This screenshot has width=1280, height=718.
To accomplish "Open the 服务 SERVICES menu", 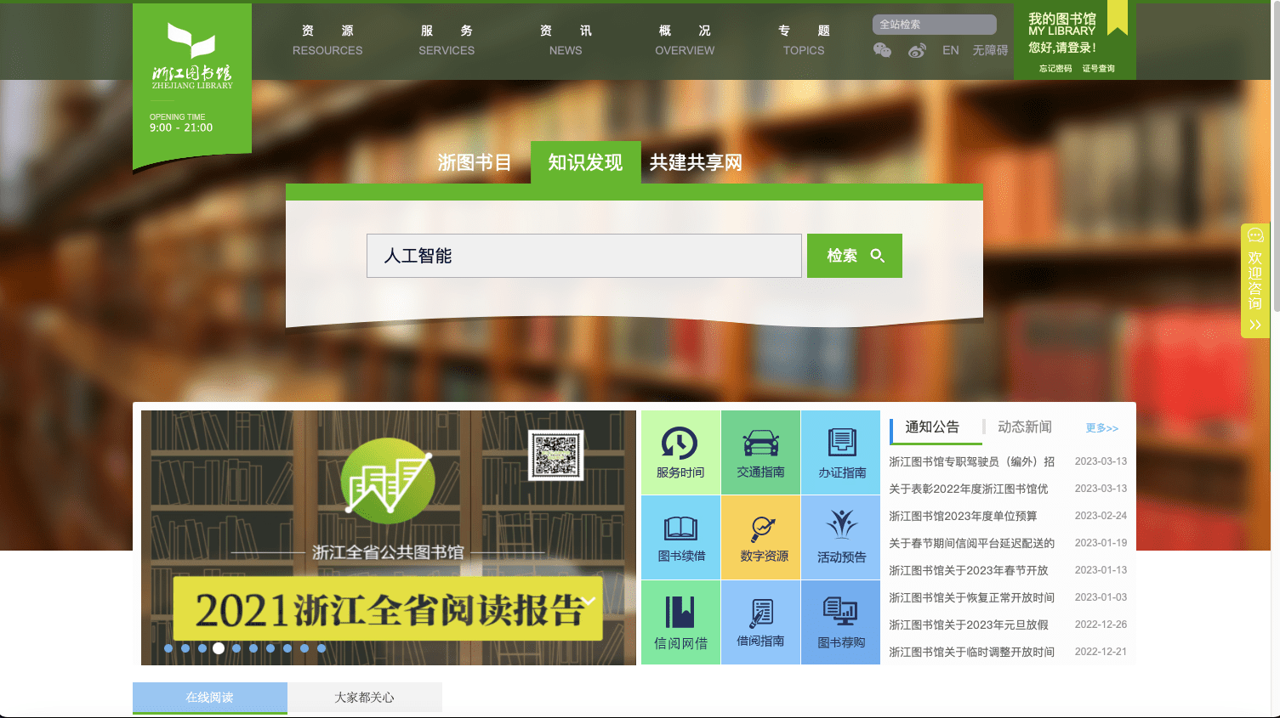I will coord(447,40).
